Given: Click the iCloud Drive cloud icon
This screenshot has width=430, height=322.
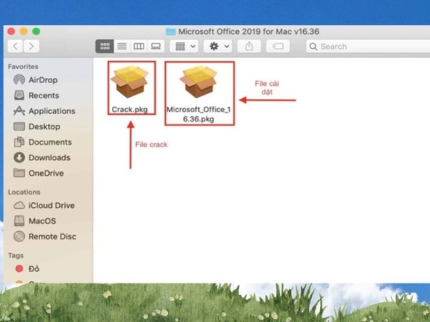Looking at the screenshot, I should click(19, 206).
